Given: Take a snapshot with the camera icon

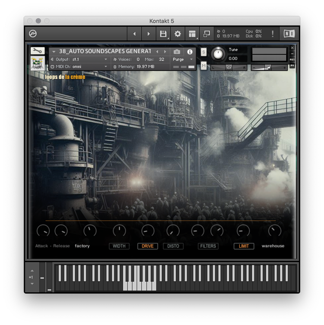Looking at the screenshot, I should [177, 52].
